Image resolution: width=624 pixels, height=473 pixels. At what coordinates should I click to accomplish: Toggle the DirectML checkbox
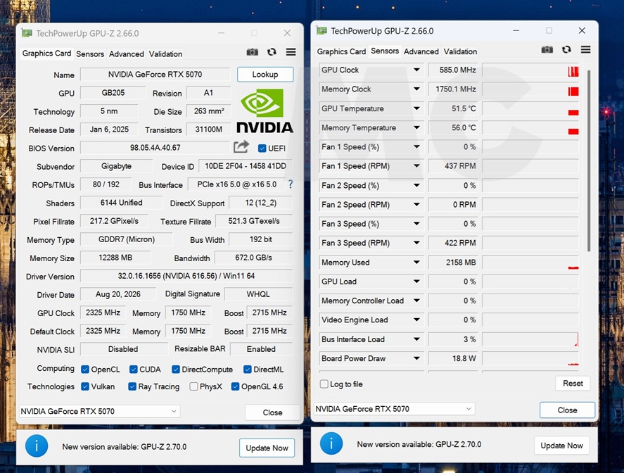click(x=248, y=370)
